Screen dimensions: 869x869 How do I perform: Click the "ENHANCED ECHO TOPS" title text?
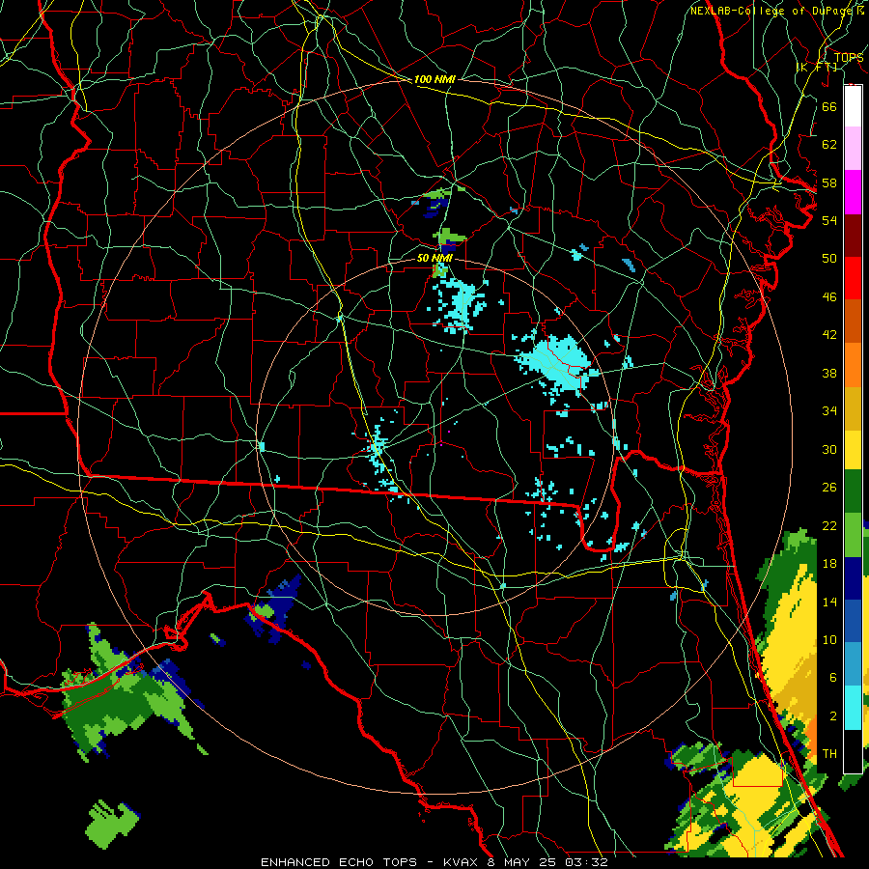pos(339,862)
